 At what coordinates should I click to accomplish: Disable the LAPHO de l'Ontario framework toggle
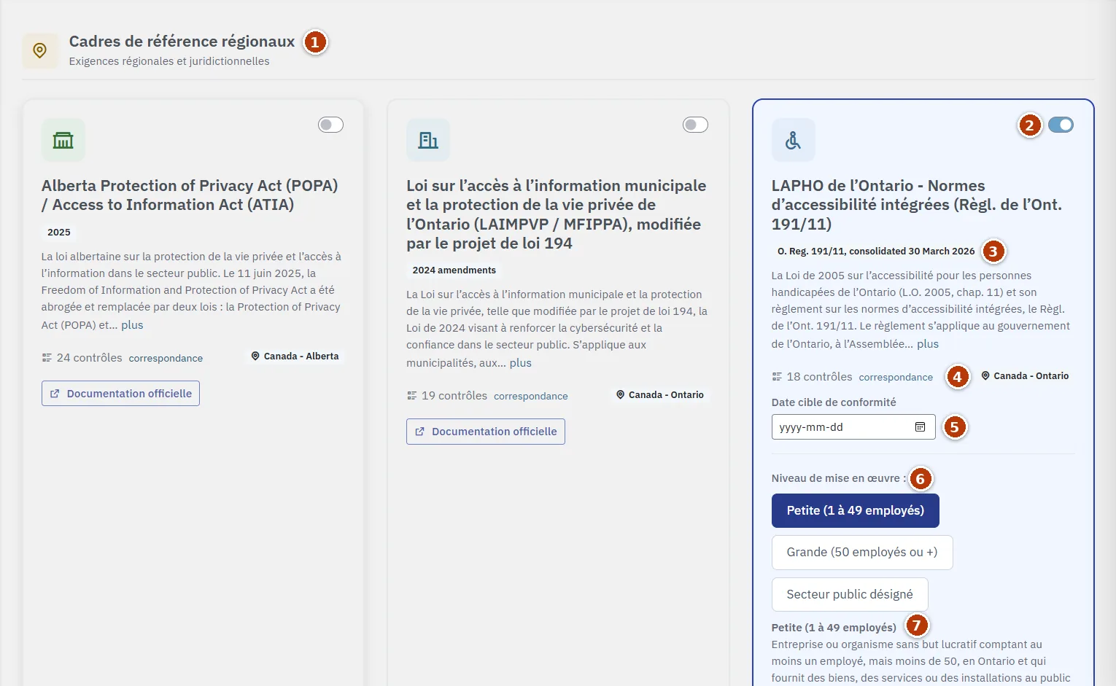pos(1061,125)
